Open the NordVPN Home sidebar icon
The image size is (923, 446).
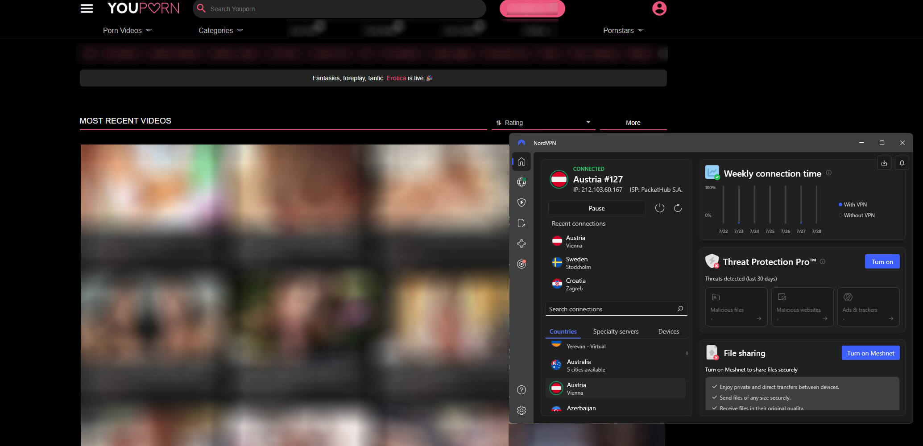click(x=521, y=161)
